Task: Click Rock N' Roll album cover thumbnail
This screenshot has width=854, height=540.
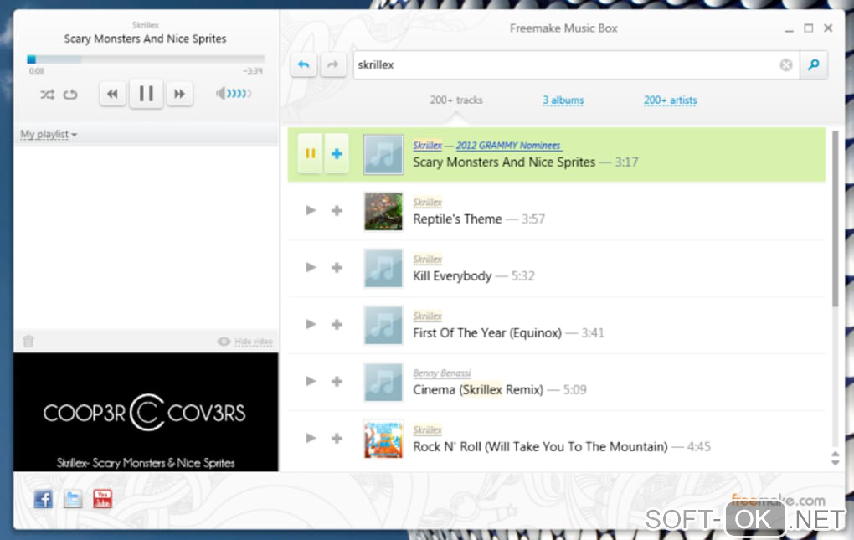Action: tap(383, 439)
